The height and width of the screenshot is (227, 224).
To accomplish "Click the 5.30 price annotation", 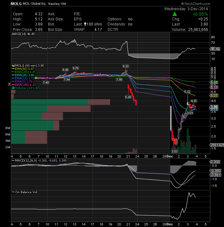I will tap(128, 97).
